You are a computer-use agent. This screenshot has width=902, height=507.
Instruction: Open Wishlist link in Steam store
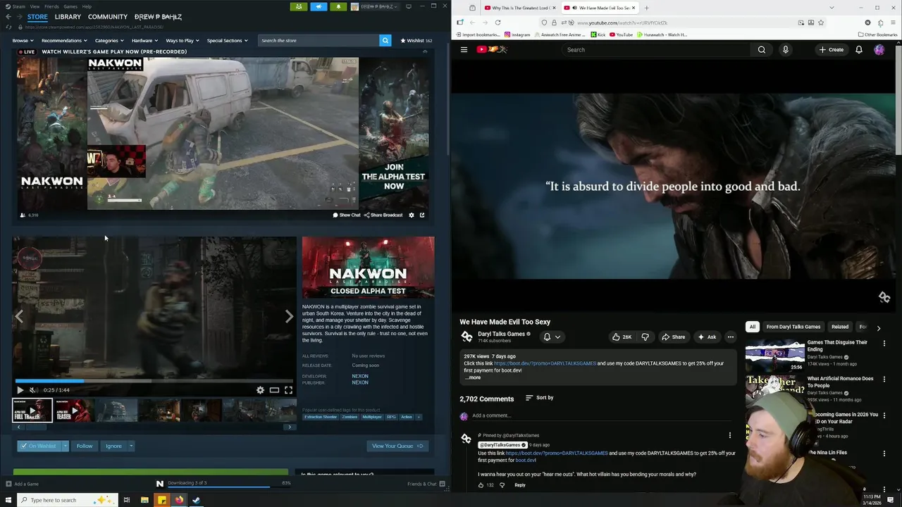click(416, 40)
